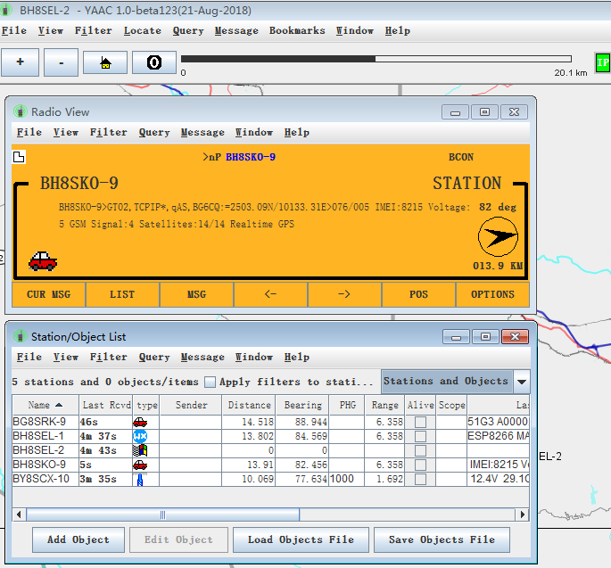Click the reset zoom circle icon
Viewport: 611px width, 568px height.
[153, 62]
